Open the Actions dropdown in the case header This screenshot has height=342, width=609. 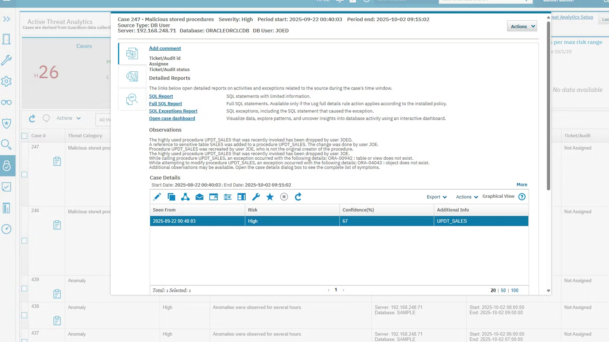[522, 26]
